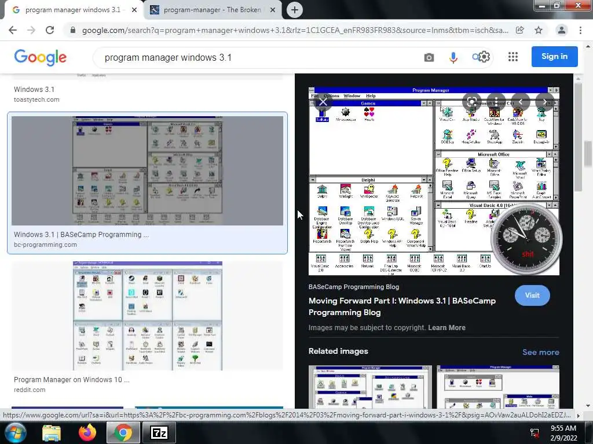This screenshot has width=593, height=444.
Task: Close the image preview panel
Action: [323, 102]
